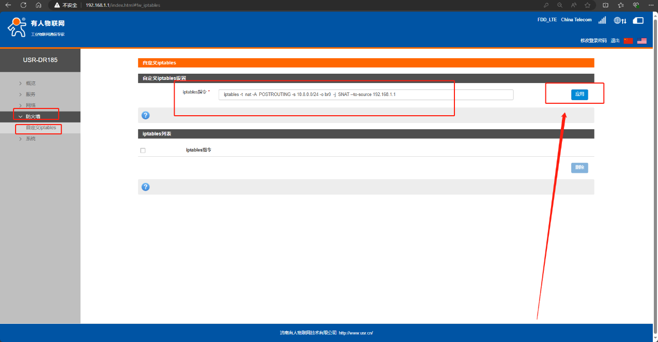Add this page to browser favorites
Viewport: 658px width, 342px height.
(x=587, y=5)
